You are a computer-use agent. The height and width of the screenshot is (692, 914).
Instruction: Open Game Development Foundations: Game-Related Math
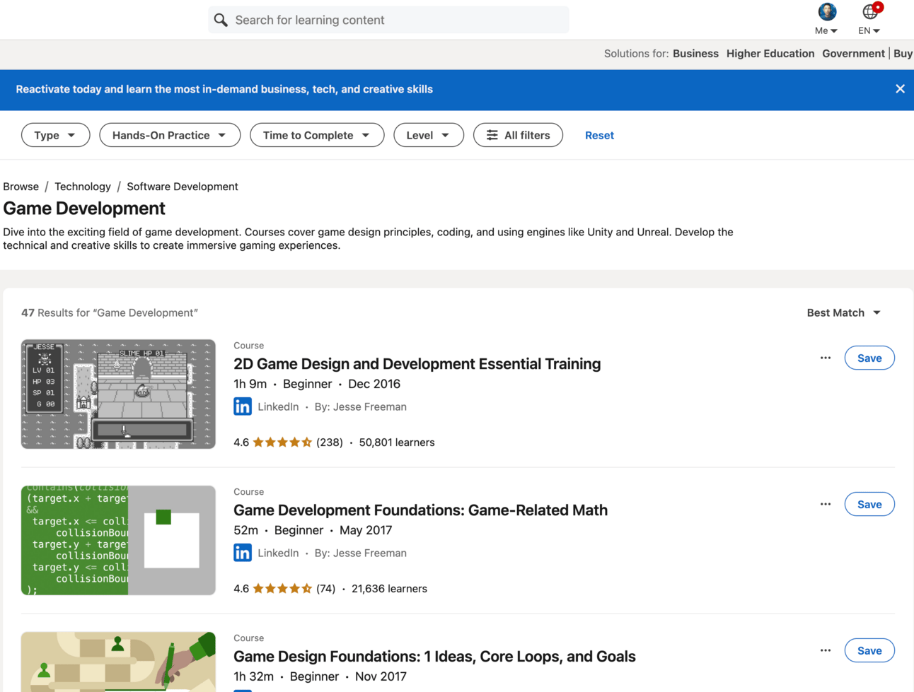click(421, 510)
